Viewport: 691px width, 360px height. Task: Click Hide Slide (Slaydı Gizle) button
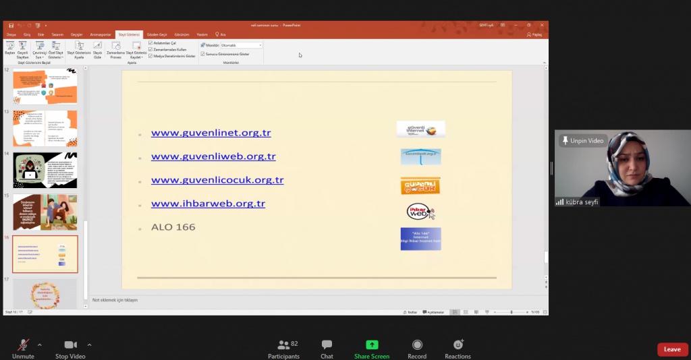97,50
